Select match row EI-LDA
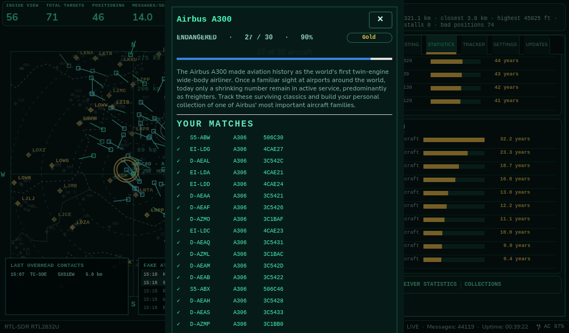This screenshot has height=333, width=569. pyautogui.click(x=284, y=173)
